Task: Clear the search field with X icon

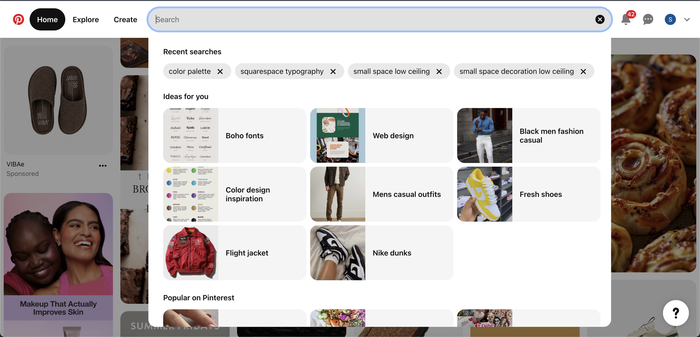Action: (x=600, y=20)
